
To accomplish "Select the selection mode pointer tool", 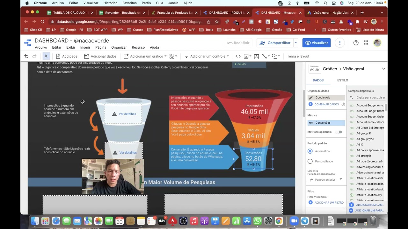I will 46,56.
